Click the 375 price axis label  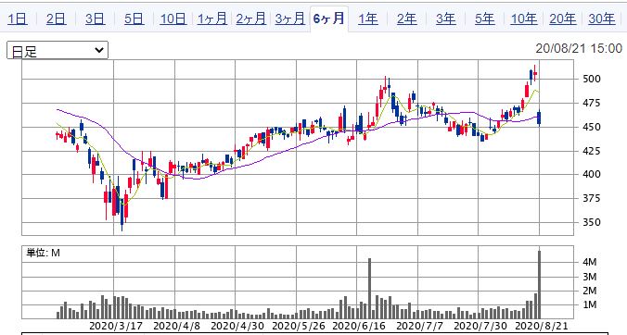tap(592, 198)
